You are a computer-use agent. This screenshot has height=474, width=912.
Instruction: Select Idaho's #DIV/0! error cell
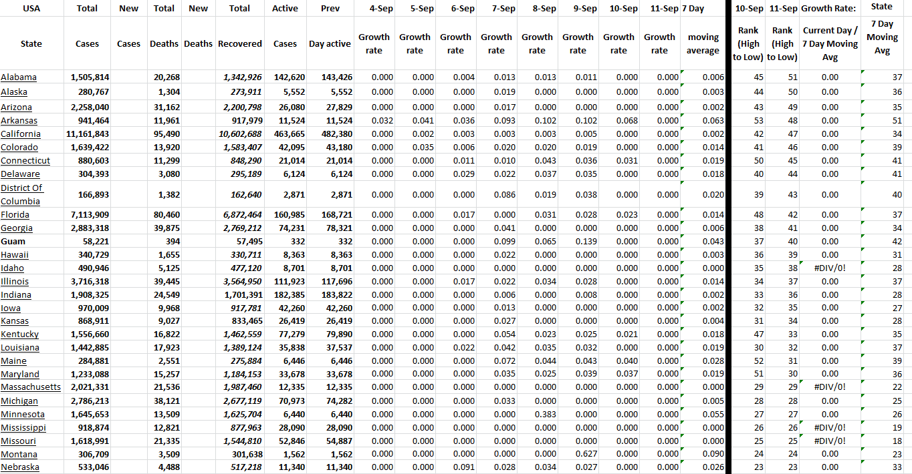(830, 268)
